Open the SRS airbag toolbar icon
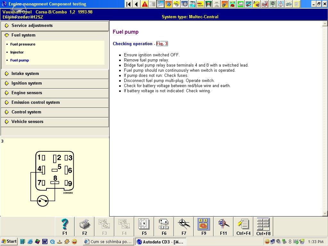This screenshot has height=246, width=328. pyautogui.click(x=265, y=4)
